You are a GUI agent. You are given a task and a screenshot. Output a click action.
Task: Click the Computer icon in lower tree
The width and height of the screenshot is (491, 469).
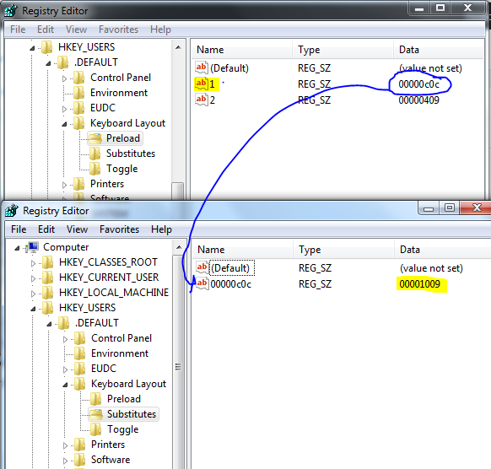click(32, 247)
